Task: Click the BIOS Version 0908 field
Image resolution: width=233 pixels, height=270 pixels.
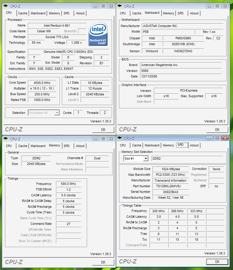Action: pos(181,71)
